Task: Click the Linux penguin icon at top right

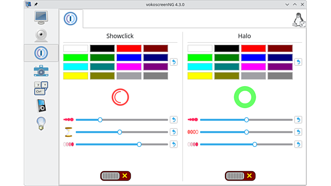Action: 299,20
